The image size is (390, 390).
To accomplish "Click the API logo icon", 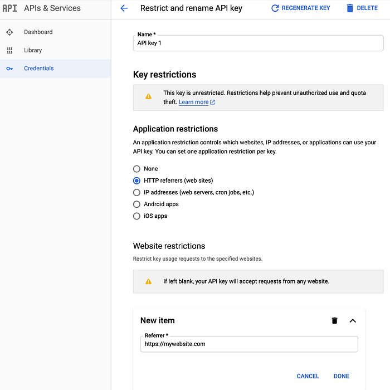I will point(9,8).
